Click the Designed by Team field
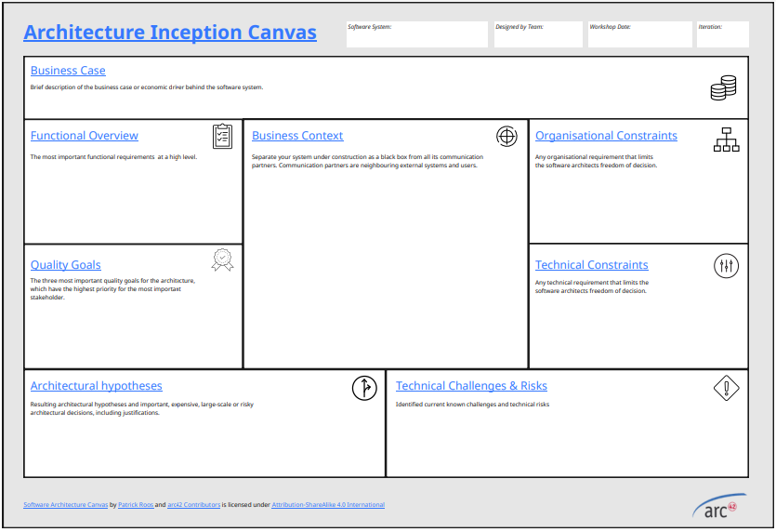Image resolution: width=776 pixels, height=532 pixels. 538,34
